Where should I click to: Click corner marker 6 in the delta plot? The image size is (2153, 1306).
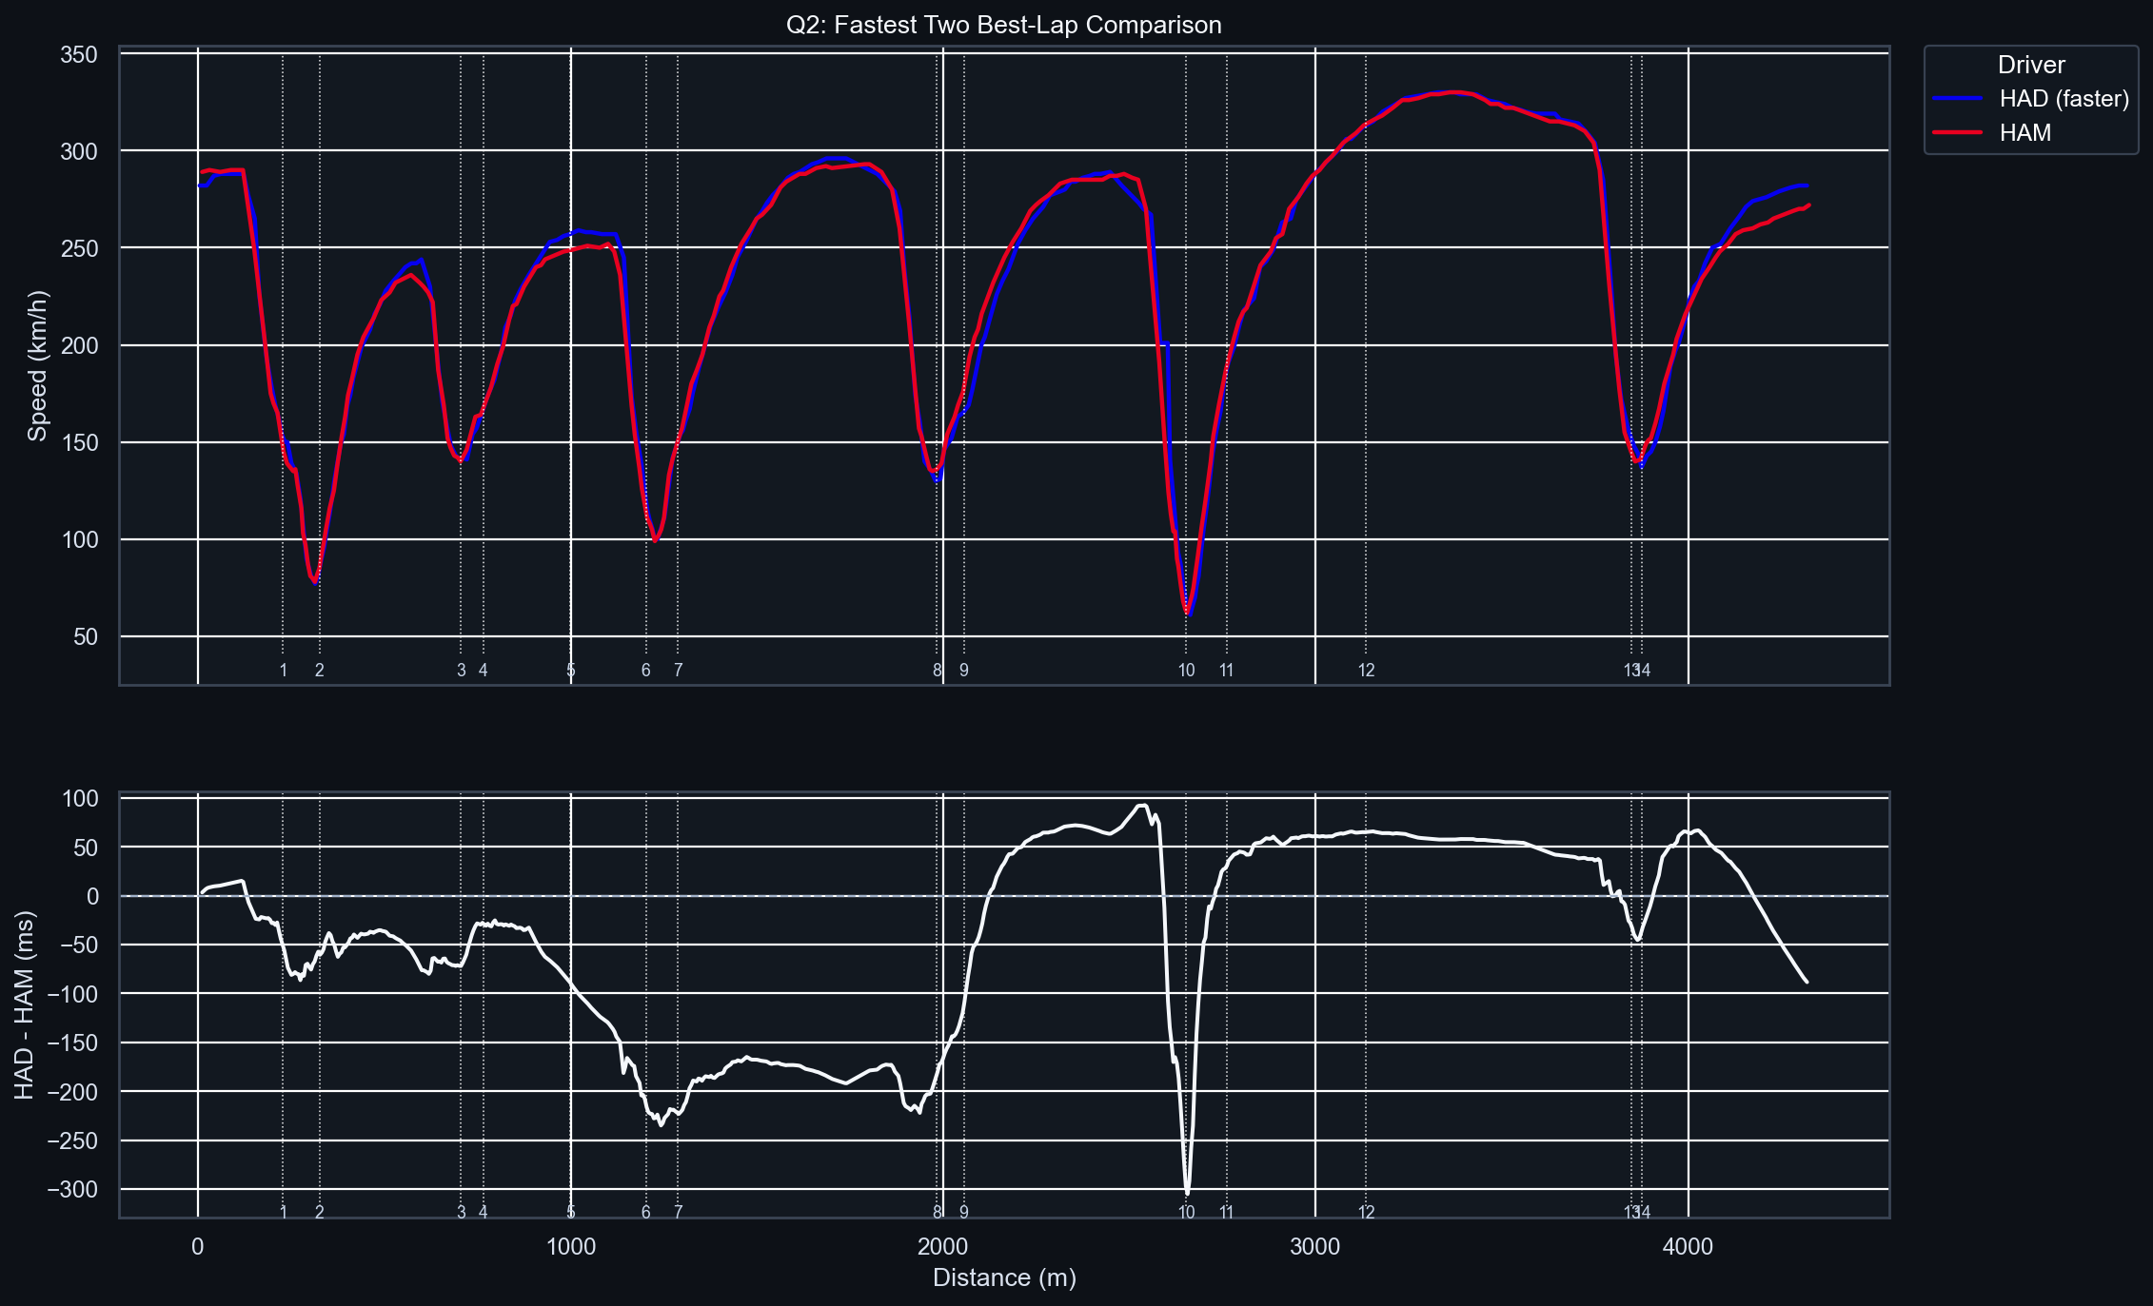click(646, 1213)
